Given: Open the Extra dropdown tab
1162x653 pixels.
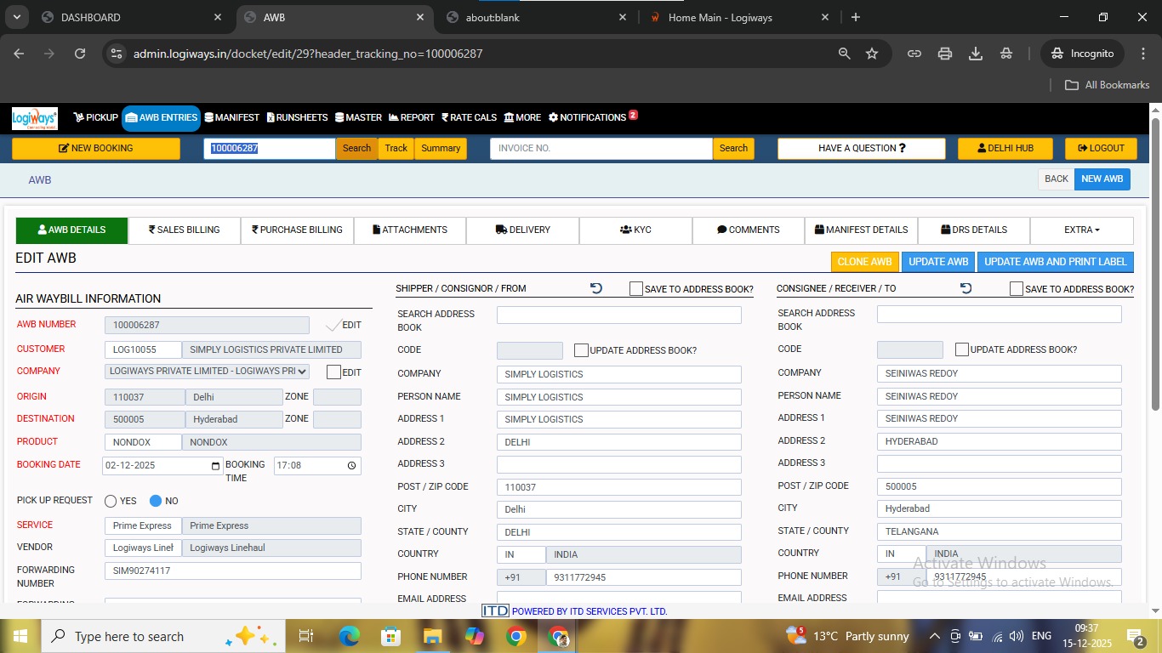Looking at the screenshot, I should (1081, 230).
